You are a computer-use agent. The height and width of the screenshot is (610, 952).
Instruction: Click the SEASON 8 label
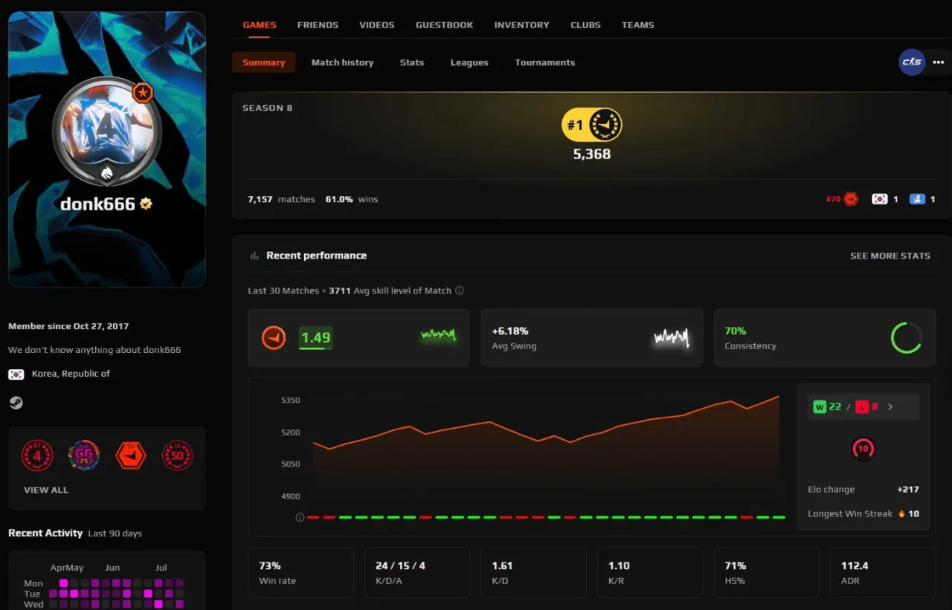point(267,108)
